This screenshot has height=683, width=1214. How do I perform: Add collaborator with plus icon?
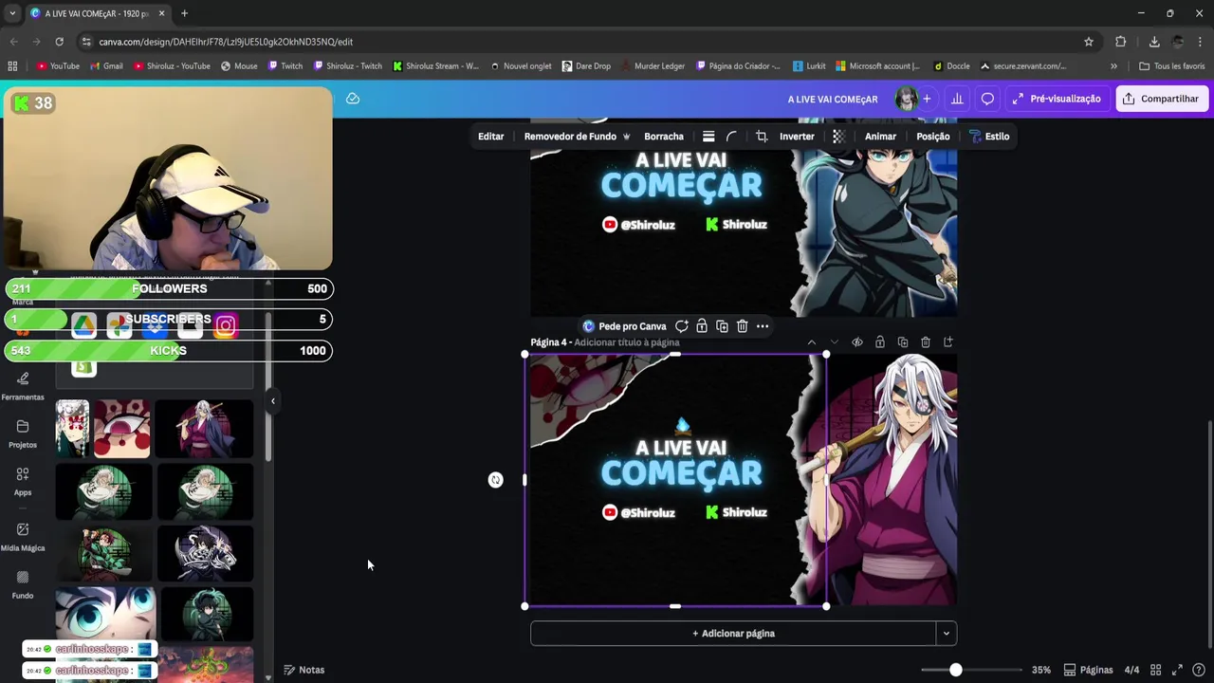point(927,99)
